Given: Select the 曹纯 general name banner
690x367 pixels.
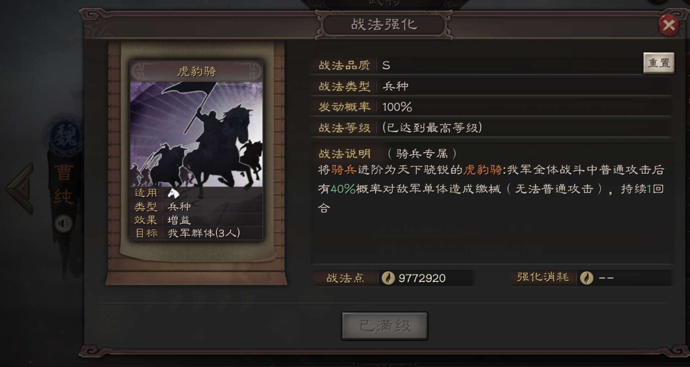Looking at the screenshot, I should (x=64, y=185).
